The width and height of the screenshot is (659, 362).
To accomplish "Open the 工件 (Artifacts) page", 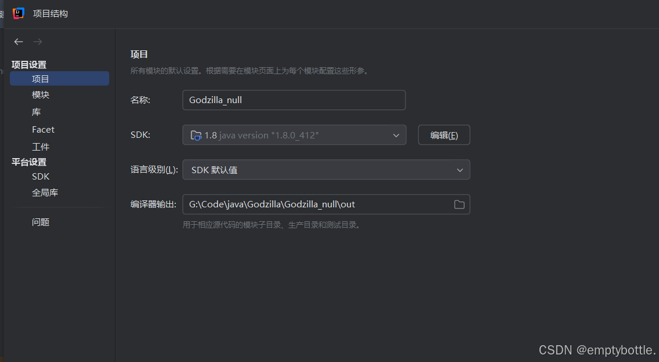I will tap(40, 146).
